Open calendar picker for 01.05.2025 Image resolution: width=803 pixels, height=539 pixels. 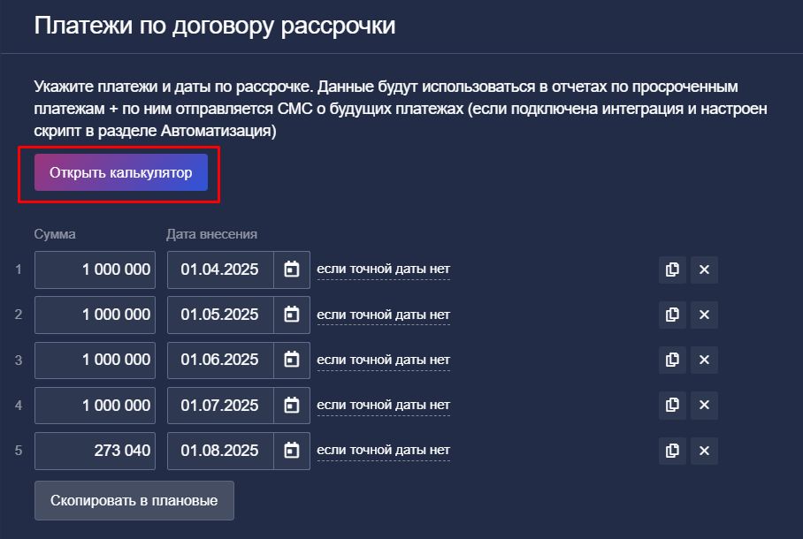click(292, 315)
